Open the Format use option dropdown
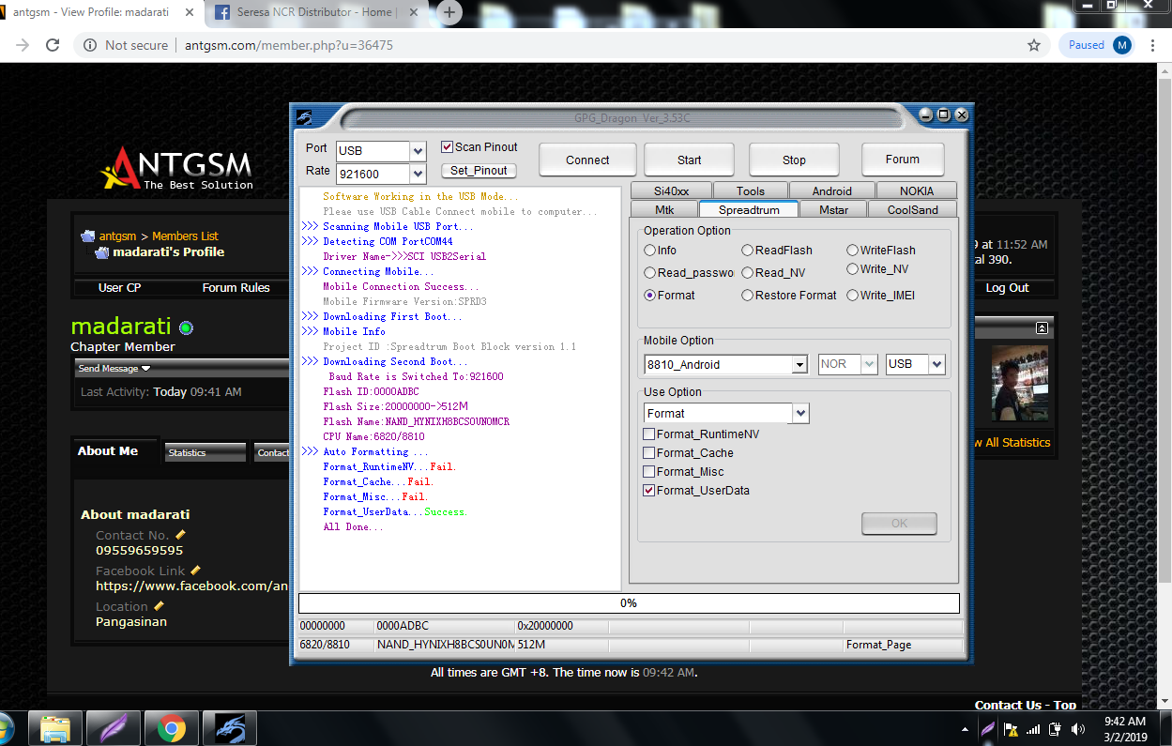1172x746 pixels. point(800,414)
